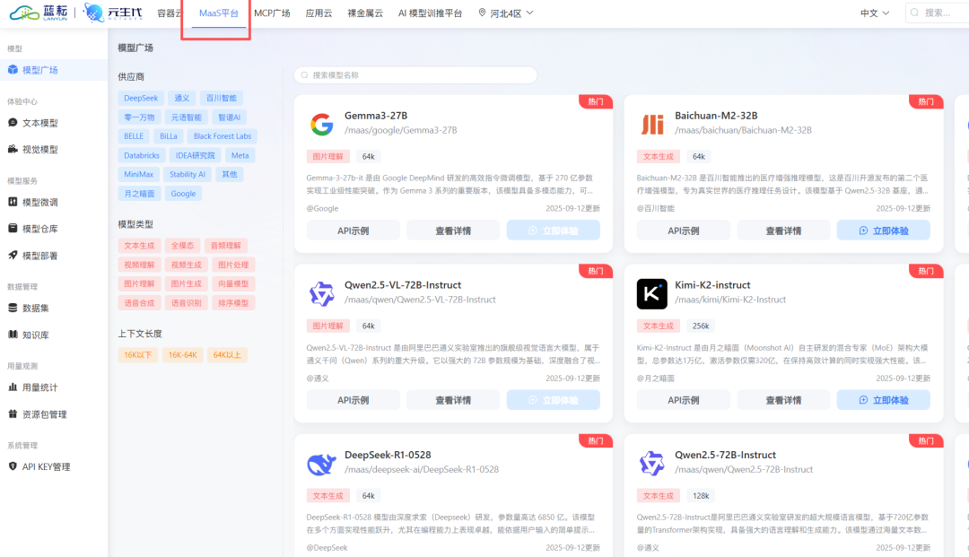Click API示例 on Kimi-K2-instruct card

pyautogui.click(x=684, y=400)
